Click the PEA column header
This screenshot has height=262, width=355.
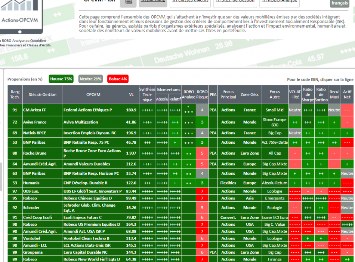213,94
